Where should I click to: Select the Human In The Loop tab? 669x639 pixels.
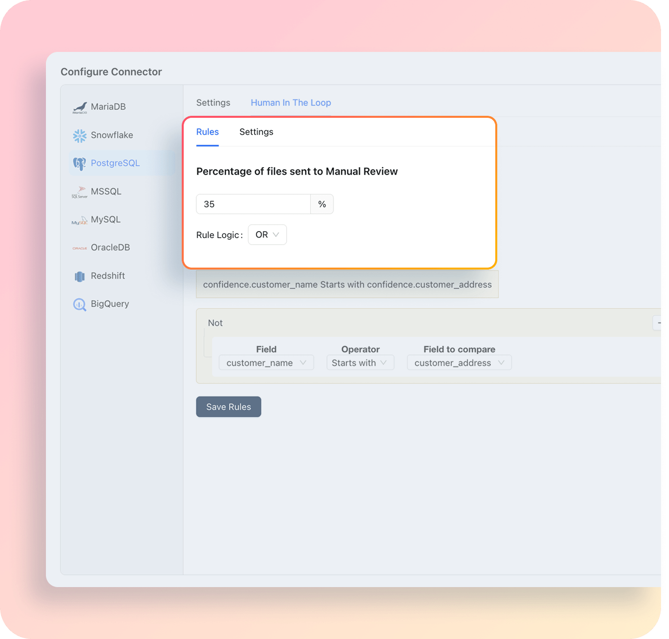click(291, 103)
